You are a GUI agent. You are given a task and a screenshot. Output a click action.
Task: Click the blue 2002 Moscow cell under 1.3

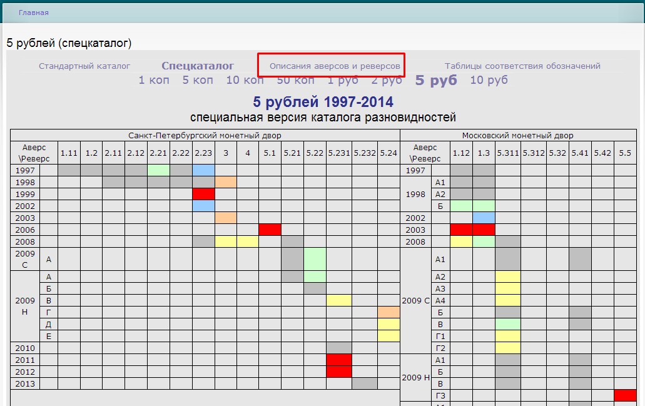(x=484, y=218)
